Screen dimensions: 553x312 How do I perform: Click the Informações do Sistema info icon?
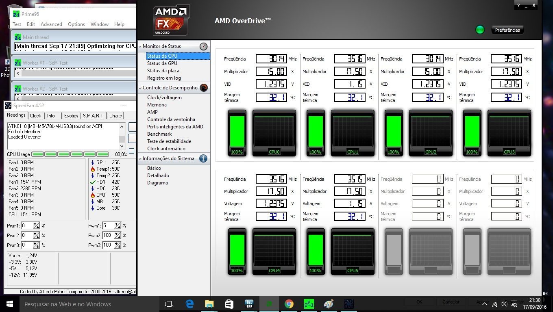click(x=204, y=158)
